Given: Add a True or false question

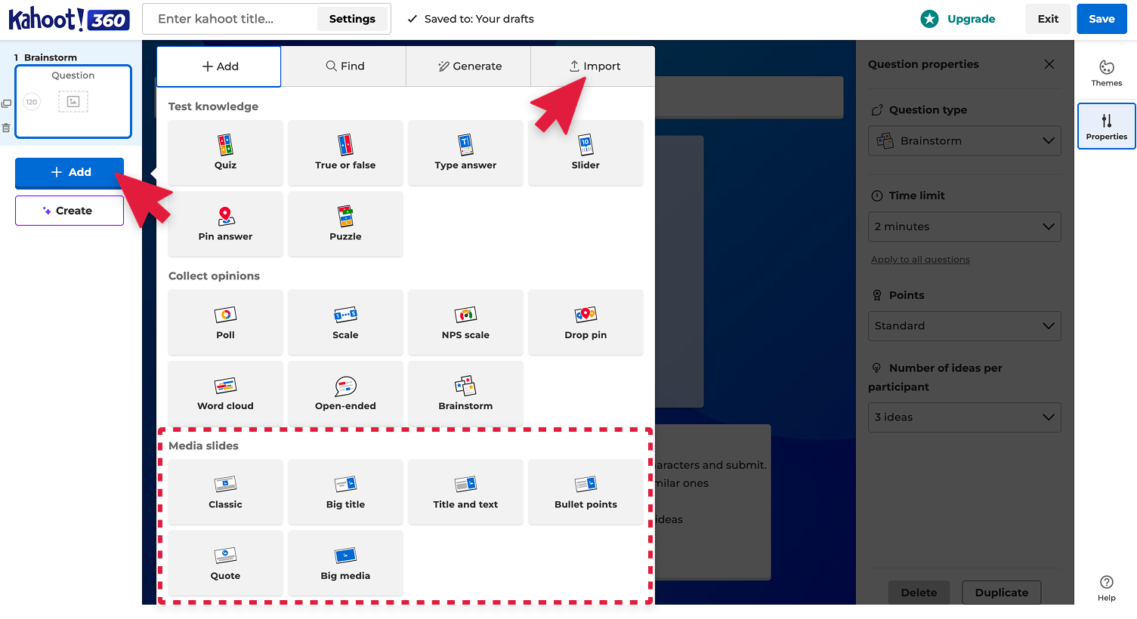Looking at the screenshot, I should (x=345, y=152).
